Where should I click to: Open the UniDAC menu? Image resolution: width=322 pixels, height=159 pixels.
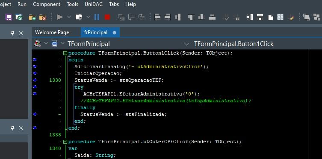[x=94, y=4]
